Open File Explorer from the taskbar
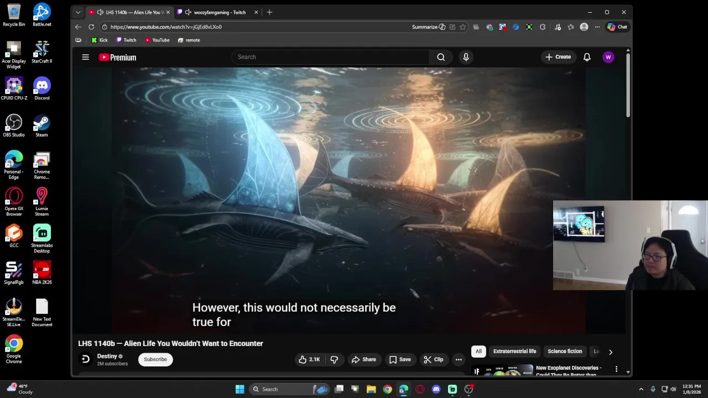Image resolution: width=708 pixels, height=398 pixels. tap(371, 389)
